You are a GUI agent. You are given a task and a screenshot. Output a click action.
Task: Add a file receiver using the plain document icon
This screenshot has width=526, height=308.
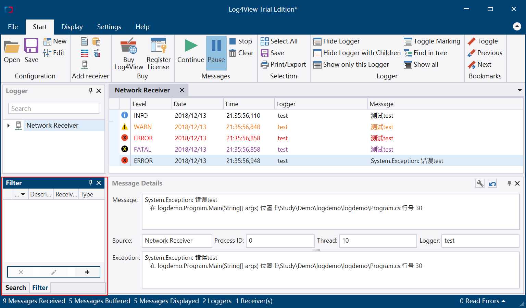click(84, 41)
